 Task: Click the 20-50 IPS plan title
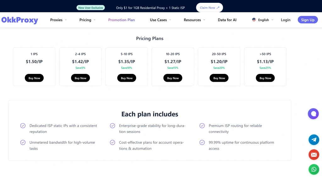coord(219,54)
